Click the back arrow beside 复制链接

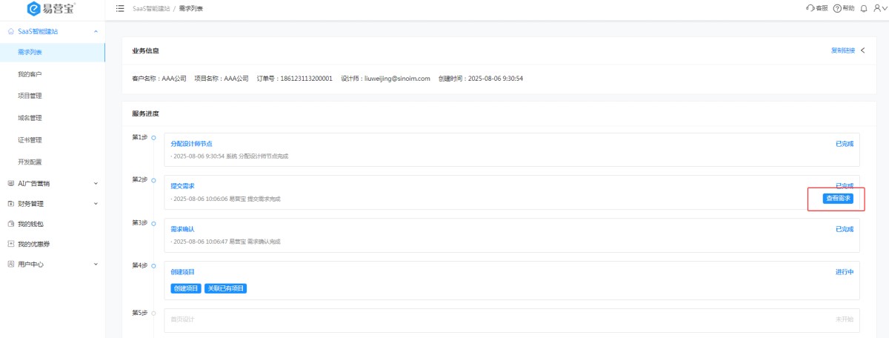coord(862,50)
